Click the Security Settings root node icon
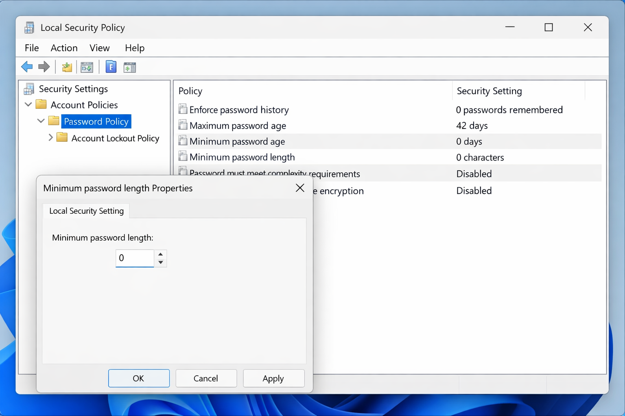The width and height of the screenshot is (625, 416). pyautogui.click(x=29, y=89)
